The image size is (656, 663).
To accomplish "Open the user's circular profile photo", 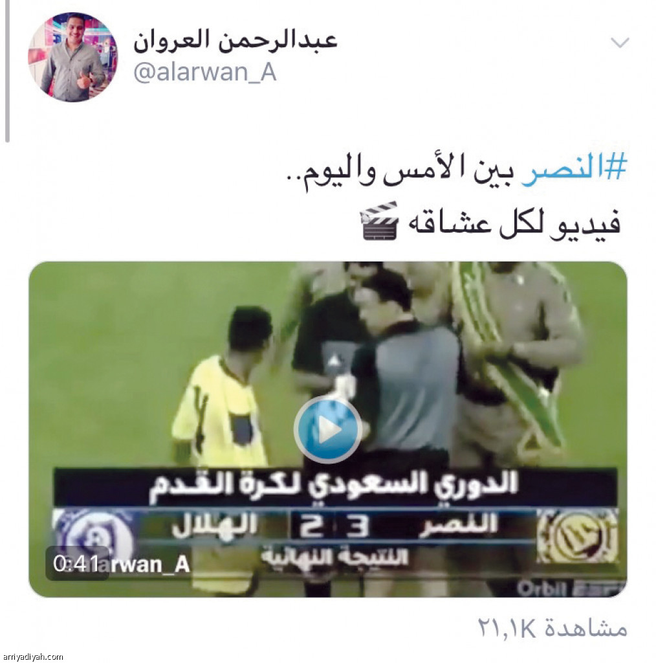I will (72, 57).
